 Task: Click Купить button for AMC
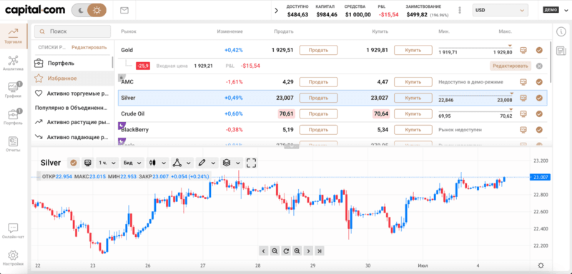tap(413, 82)
